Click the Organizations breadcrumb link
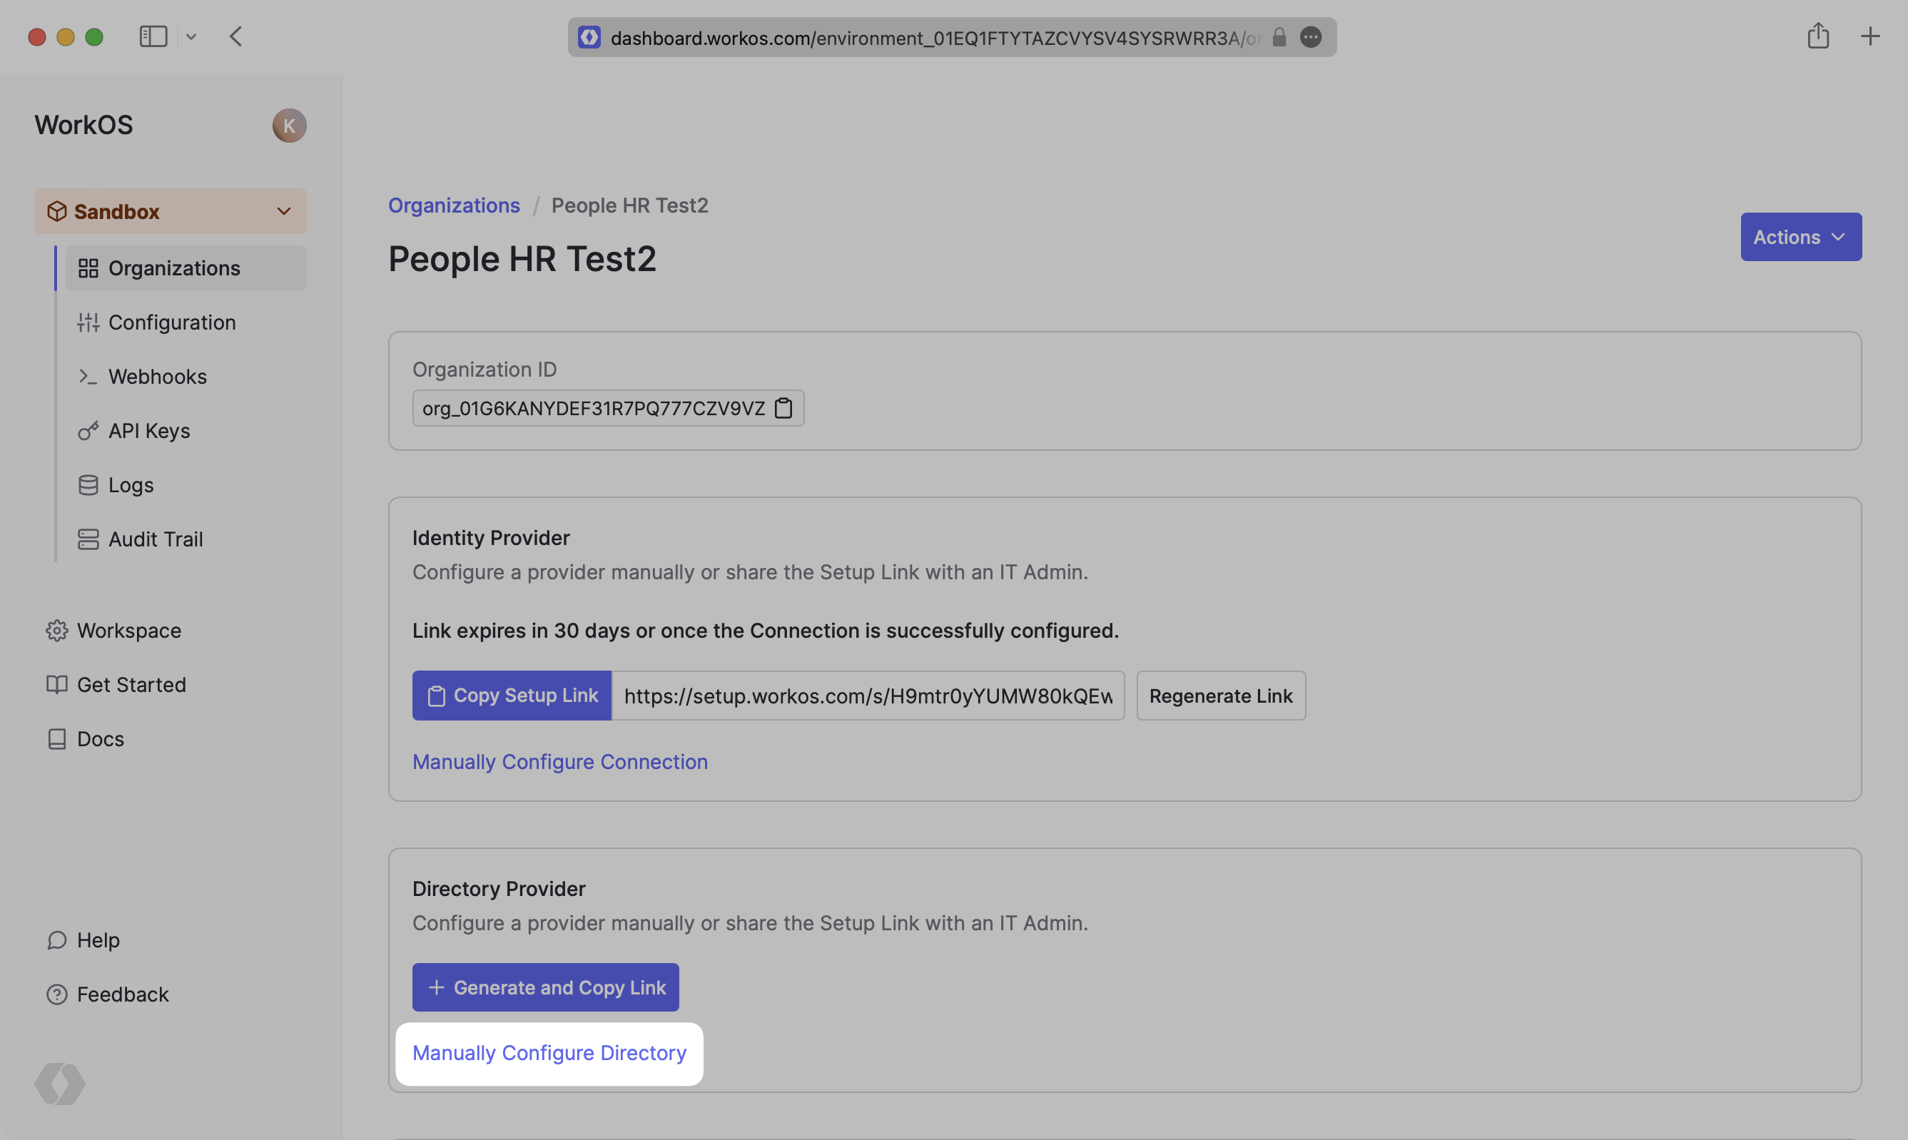This screenshot has width=1908, height=1140. coord(454,205)
